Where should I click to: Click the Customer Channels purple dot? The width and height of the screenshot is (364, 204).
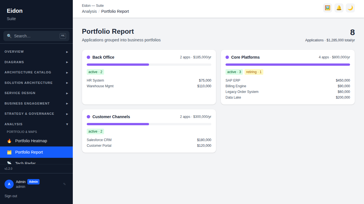(88, 117)
